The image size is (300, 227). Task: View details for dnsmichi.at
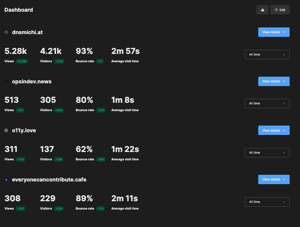click(x=274, y=32)
